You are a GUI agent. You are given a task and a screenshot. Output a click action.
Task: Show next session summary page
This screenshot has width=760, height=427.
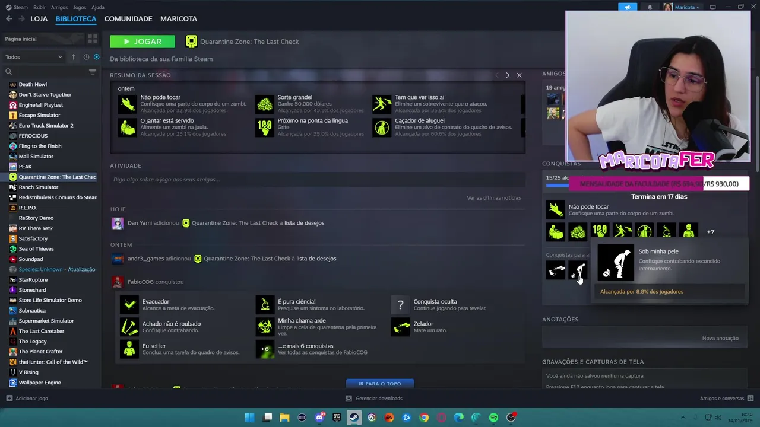tap(507, 75)
